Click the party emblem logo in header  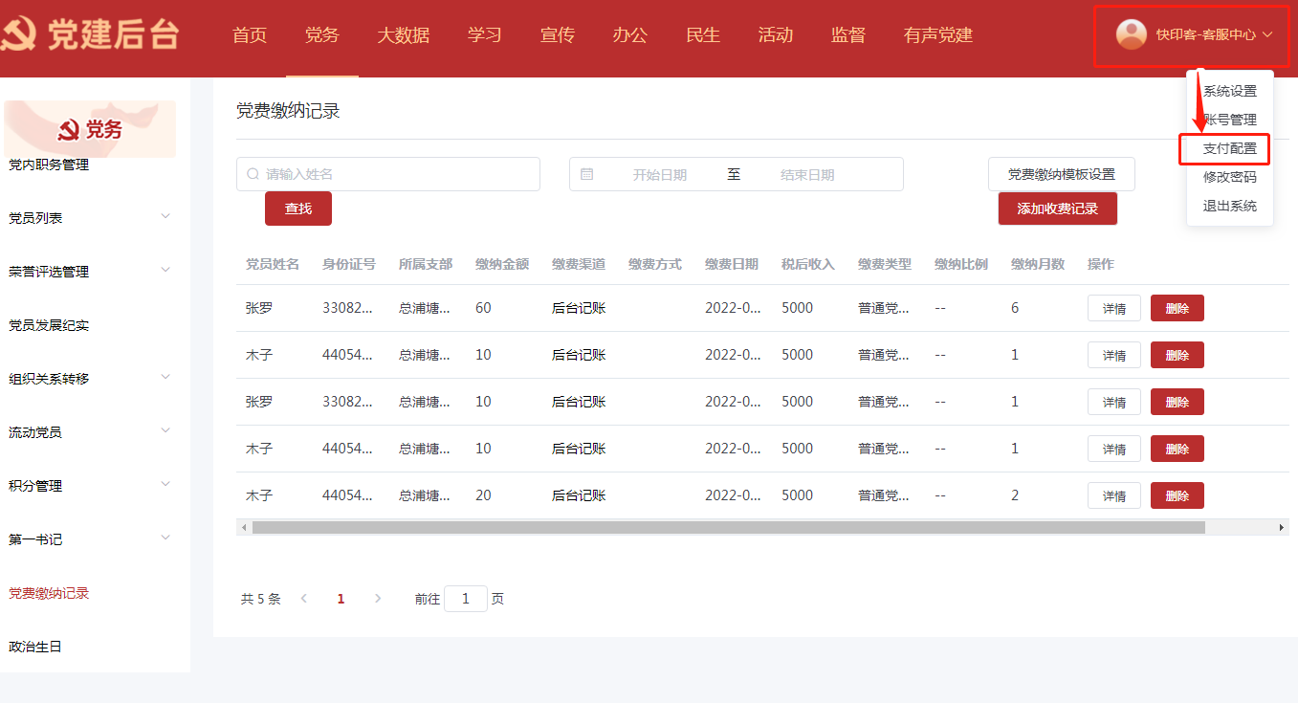click(x=19, y=35)
